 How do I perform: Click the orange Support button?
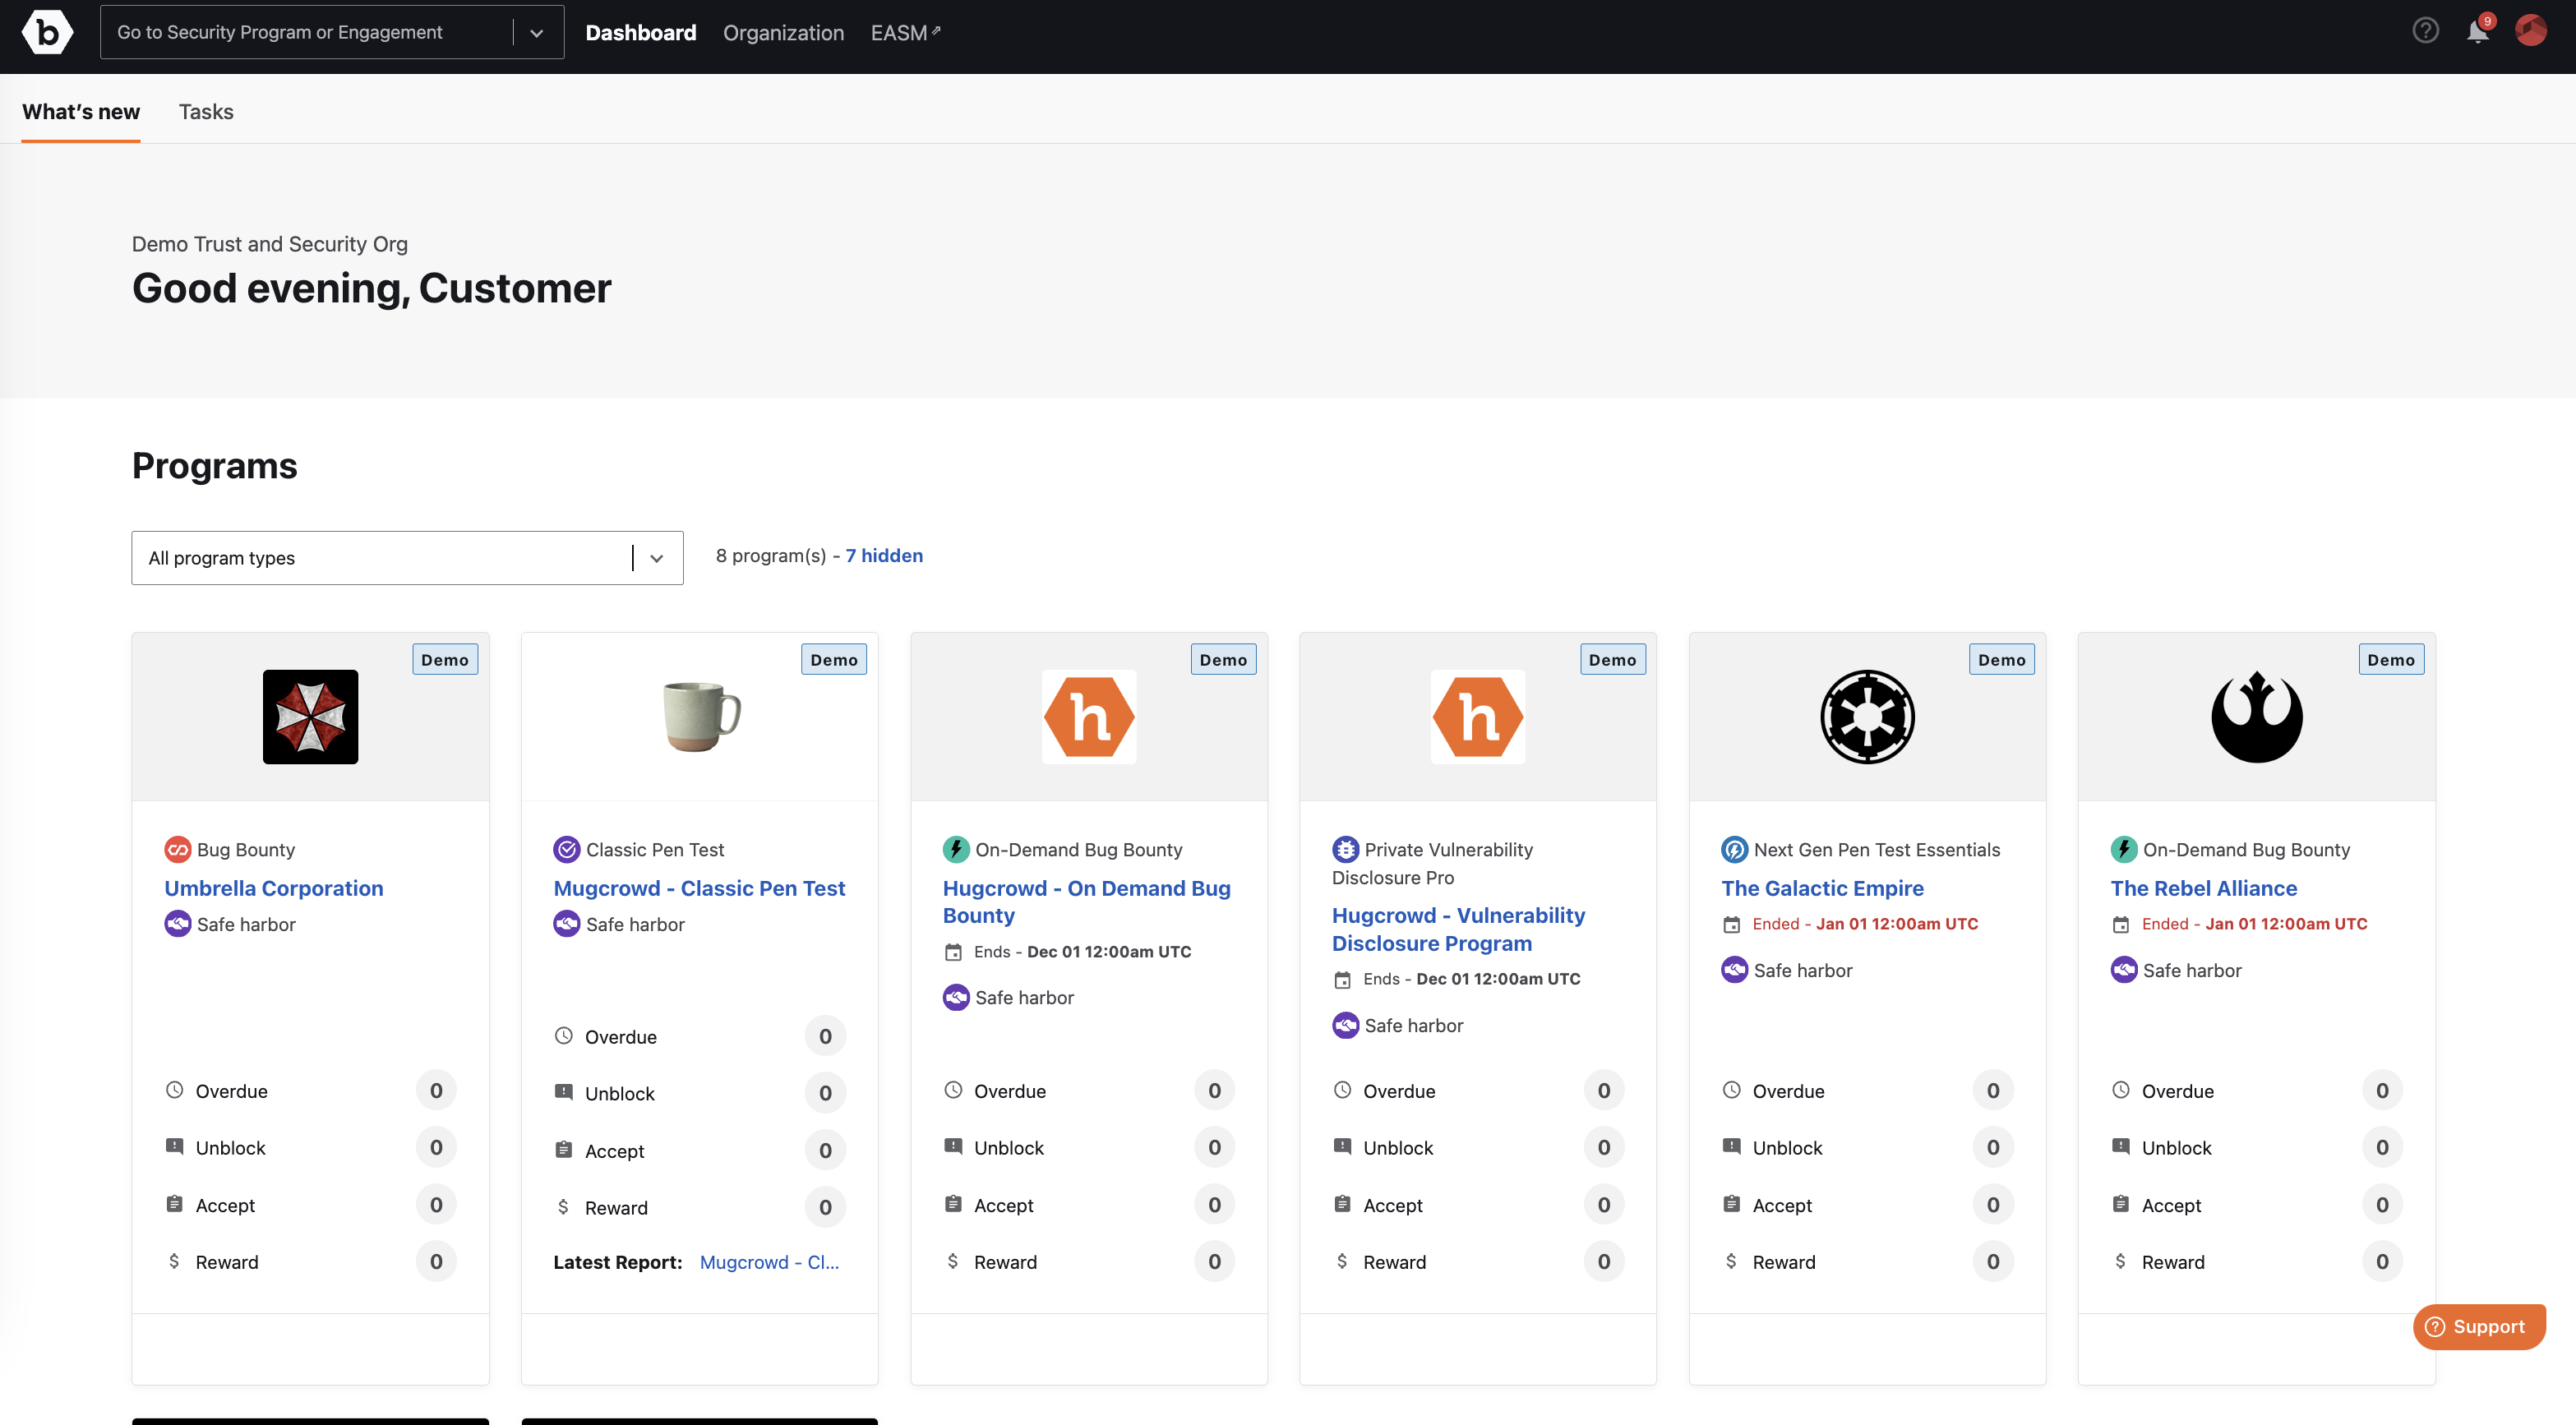(x=2478, y=1326)
